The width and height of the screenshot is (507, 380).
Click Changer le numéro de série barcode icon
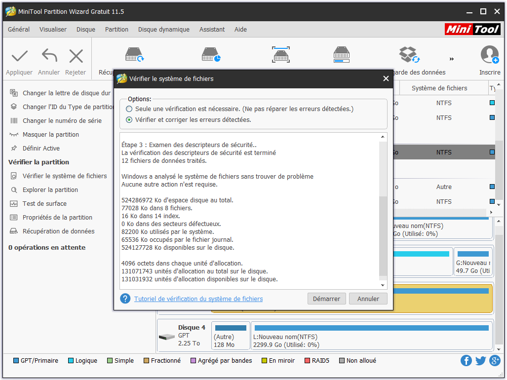[14, 120]
